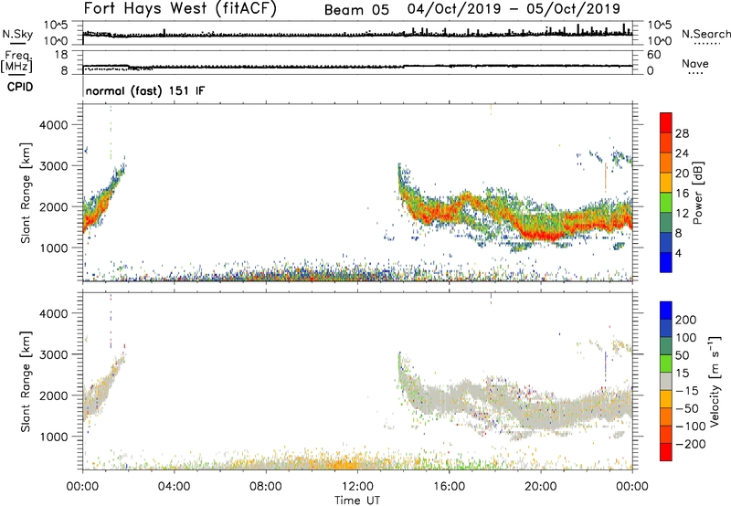
Task: Click '3000' on the power panel range axis
Action: pyautogui.click(x=53, y=166)
